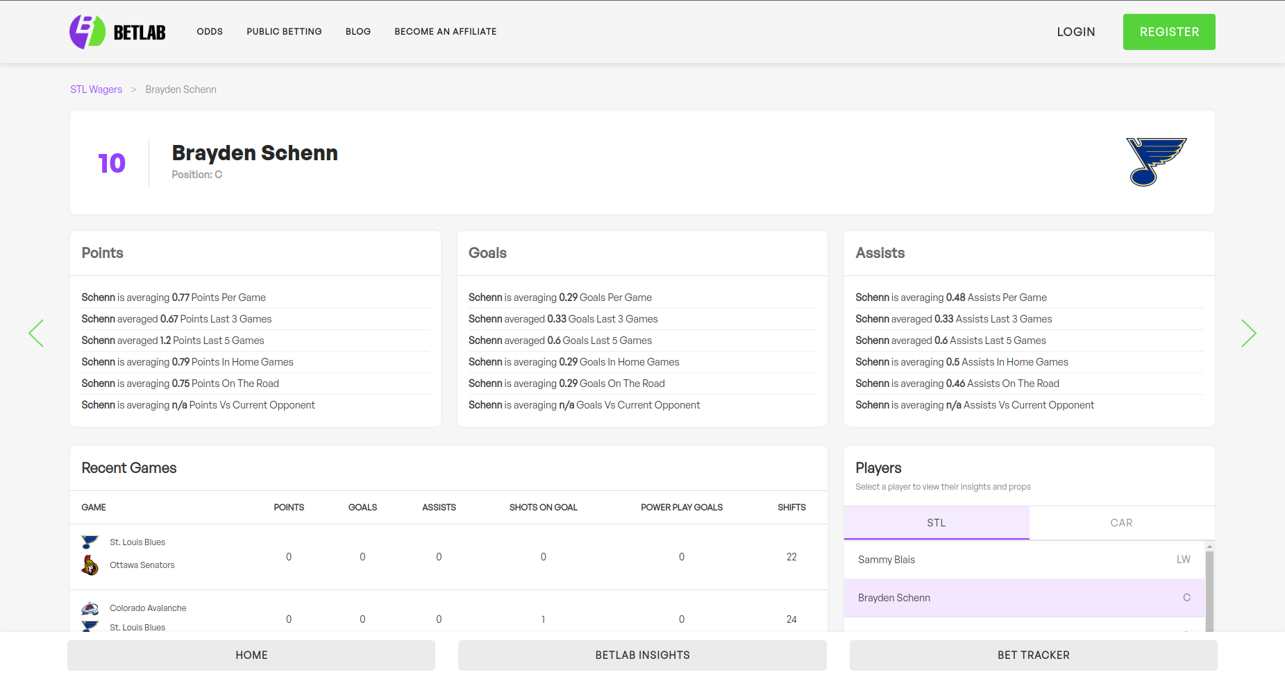Click the St. Louis Blues team logo in the player header
Image resolution: width=1285 pixels, height=679 pixels.
tap(1156, 162)
